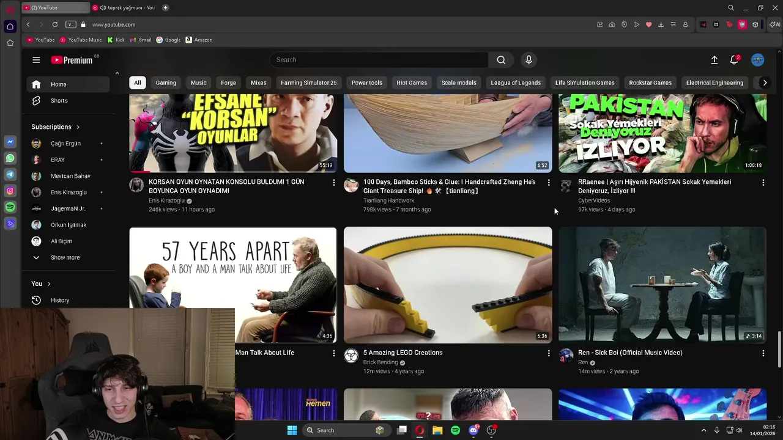Screen dimensions: 783x440
Task: Open Messenger in Opera sidebar
Action: (x=10, y=142)
